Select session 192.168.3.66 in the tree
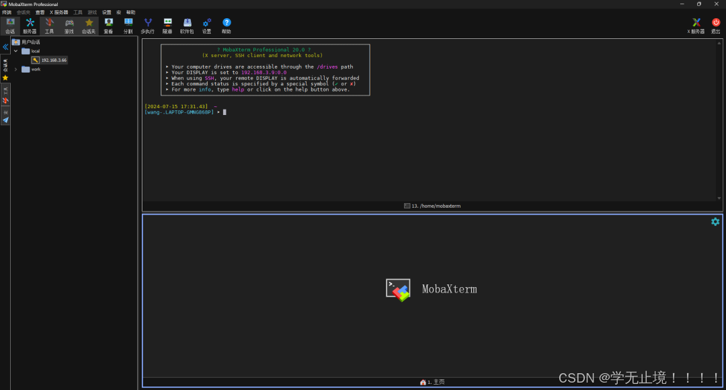 point(54,61)
